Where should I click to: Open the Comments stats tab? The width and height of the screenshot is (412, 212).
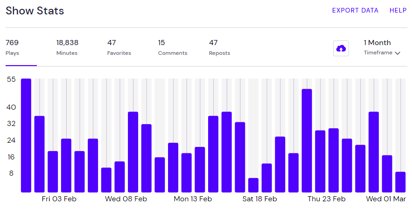pos(172,47)
